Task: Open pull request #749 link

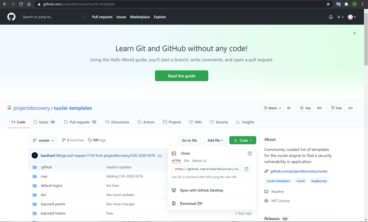Action: (x=90, y=156)
